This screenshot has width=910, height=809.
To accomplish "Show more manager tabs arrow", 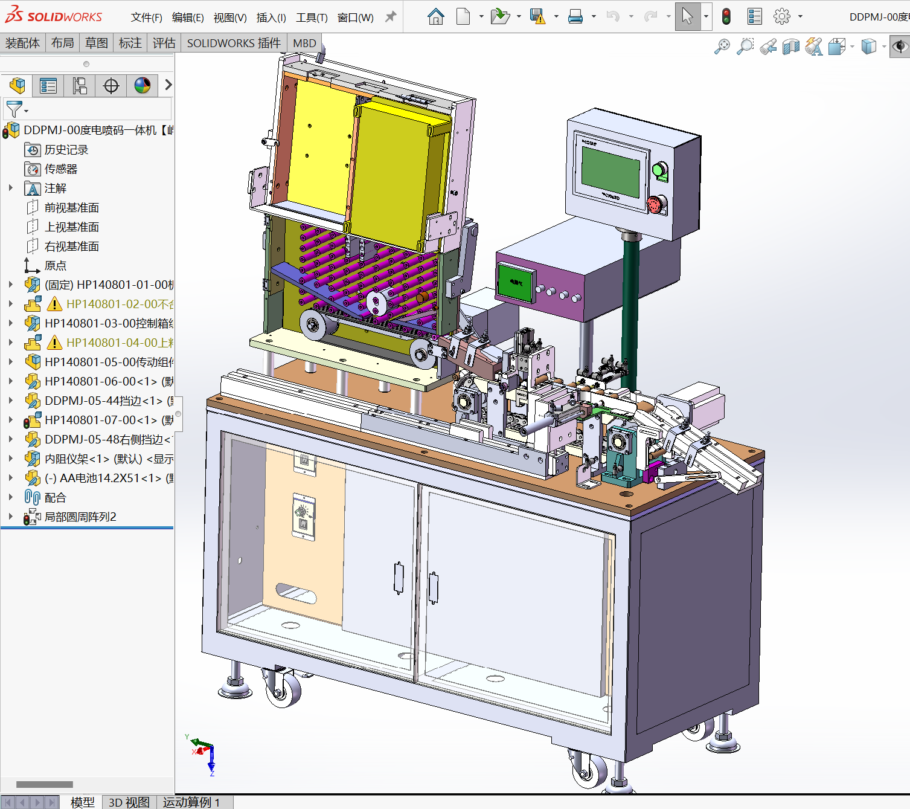I will point(168,85).
